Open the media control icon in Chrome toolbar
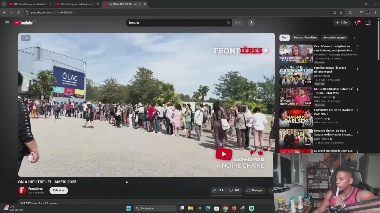Viewport: 380px width, 213px height. pos(361,12)
